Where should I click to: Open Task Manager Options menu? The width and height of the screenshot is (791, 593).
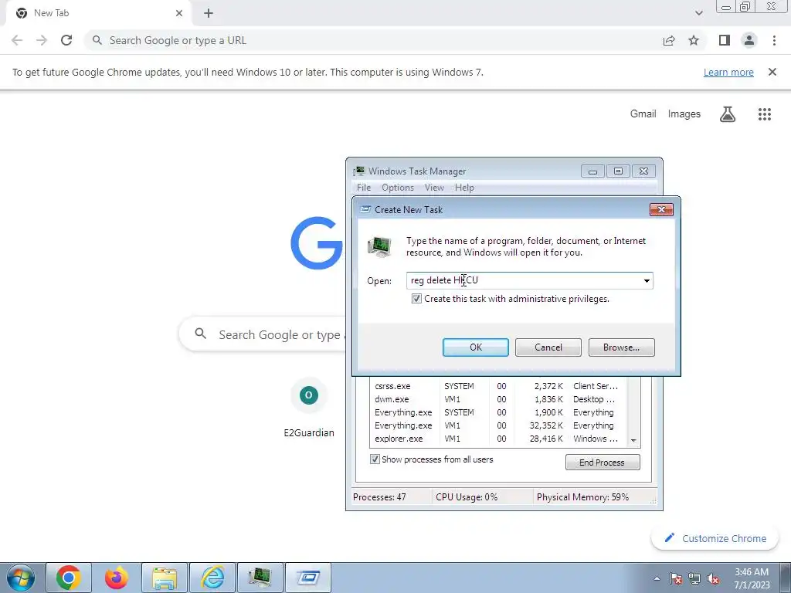point(398,188)
